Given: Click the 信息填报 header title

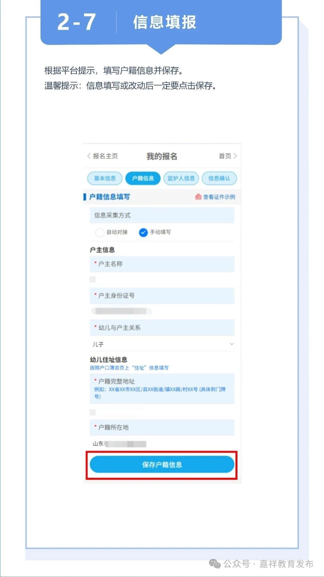Looking at the screenshot, I should 165,22.
